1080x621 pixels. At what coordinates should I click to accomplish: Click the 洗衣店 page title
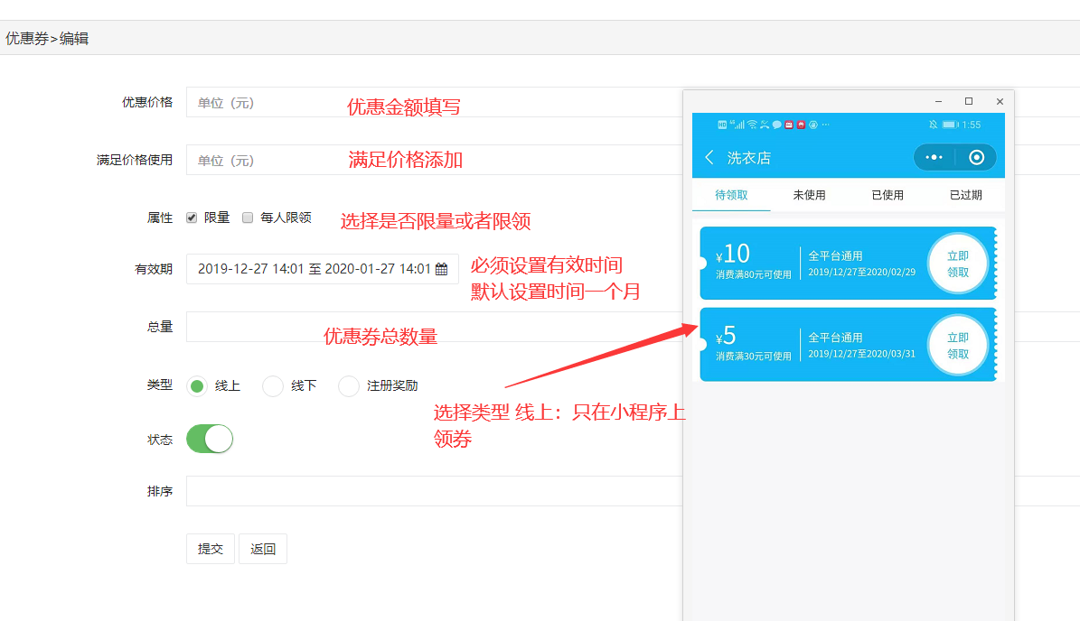click(748, 157)
